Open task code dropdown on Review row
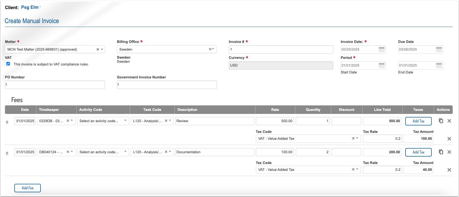 point(170,121)
